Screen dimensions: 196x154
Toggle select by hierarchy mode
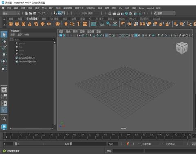pyautogui.click(x=55, y=13)
